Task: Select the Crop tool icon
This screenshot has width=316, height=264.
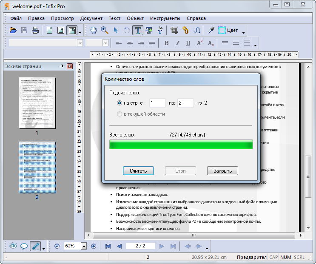Action: pos(174,30)
